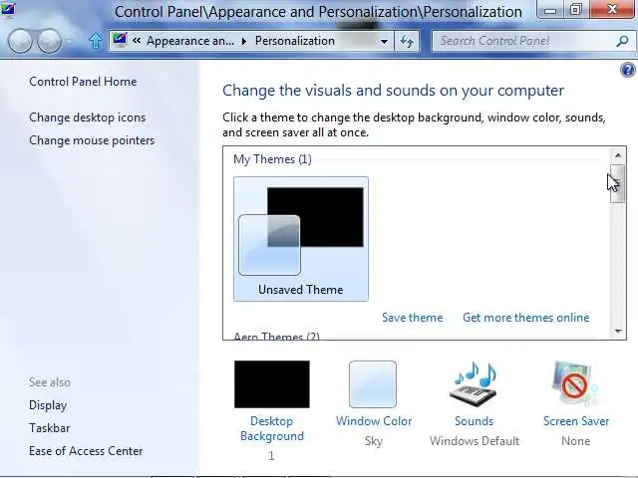Open the Sounds keyboard-and-notes icon
Viewport: 638px width, 478px height.
[475, 384]
